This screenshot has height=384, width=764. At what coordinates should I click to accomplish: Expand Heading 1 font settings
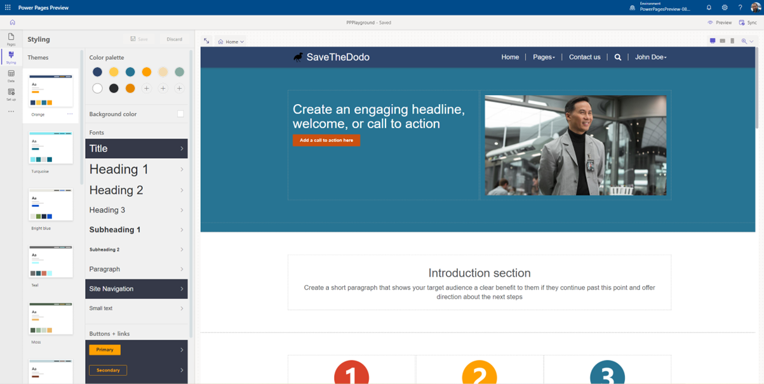point(137,169)
